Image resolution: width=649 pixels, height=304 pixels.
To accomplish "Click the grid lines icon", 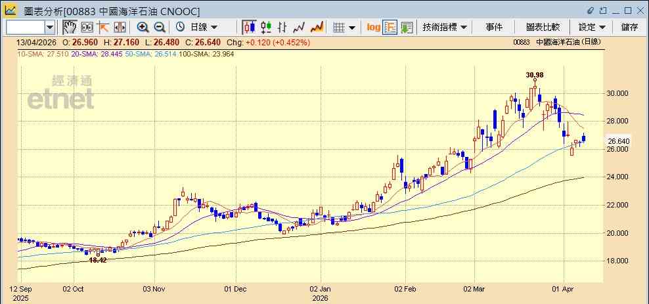I will coord(339,28).
